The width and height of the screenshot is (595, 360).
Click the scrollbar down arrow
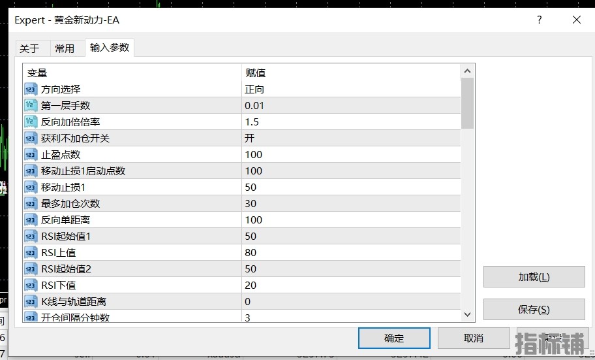pyautogui.click(x=468, y=314)
